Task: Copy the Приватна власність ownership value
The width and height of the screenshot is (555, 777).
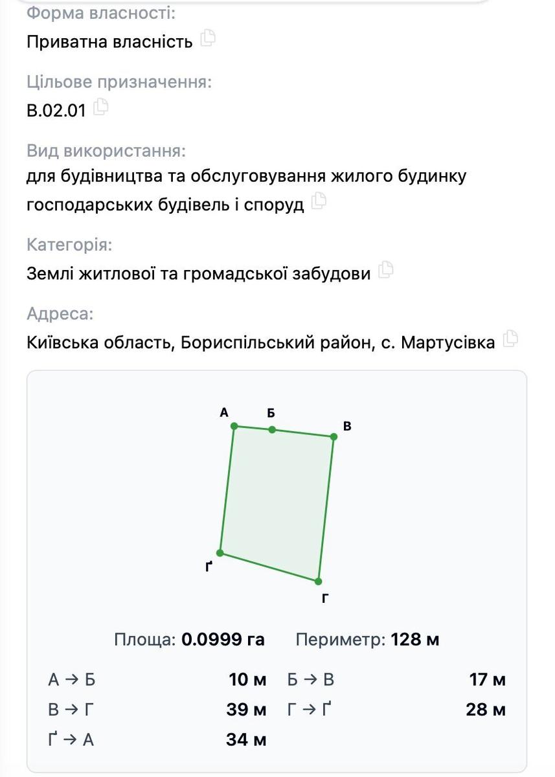Action: click(208, 38)
